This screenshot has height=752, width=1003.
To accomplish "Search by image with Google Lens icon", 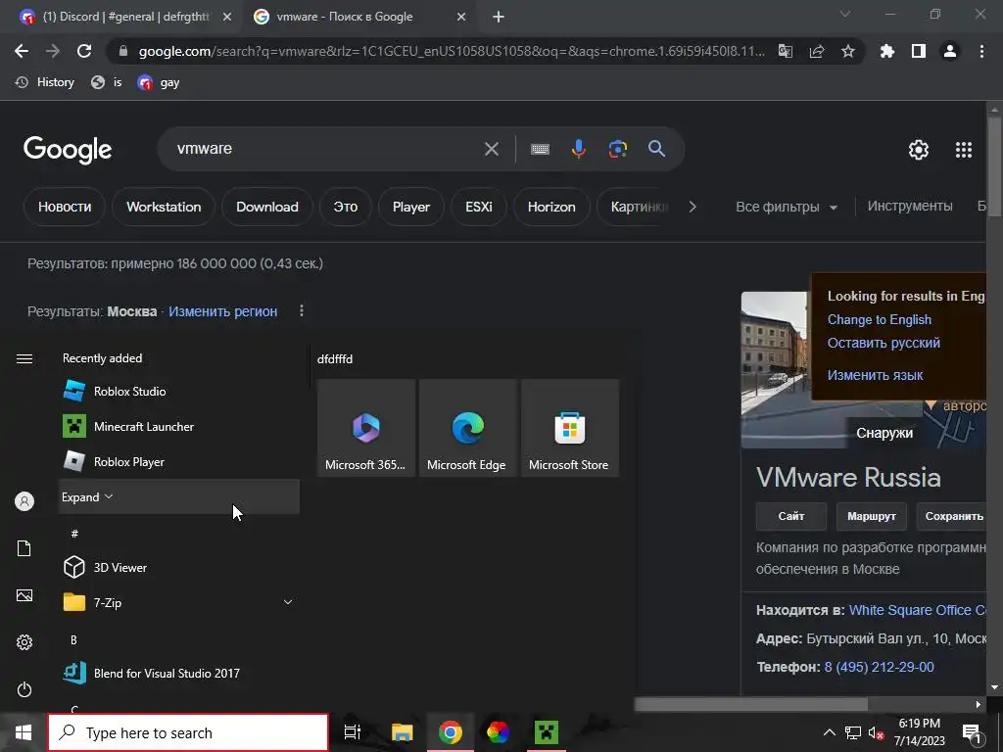I will pos(617,149).
